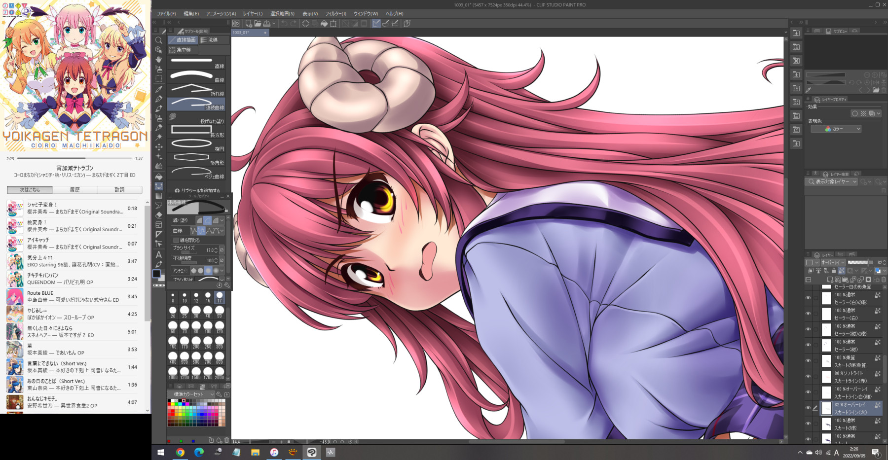
Task: Expand the save options arrow in the command bar
Action: pyautogui.click(x=274, y=23)
